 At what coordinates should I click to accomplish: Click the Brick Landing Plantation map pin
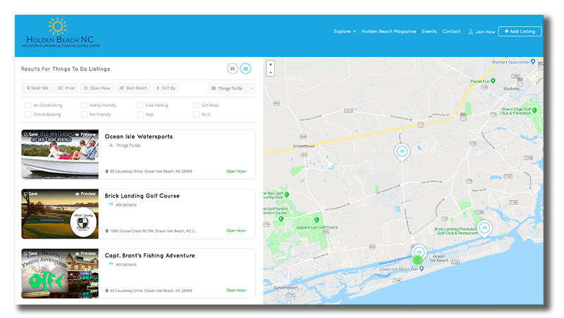tap(484, 227)
